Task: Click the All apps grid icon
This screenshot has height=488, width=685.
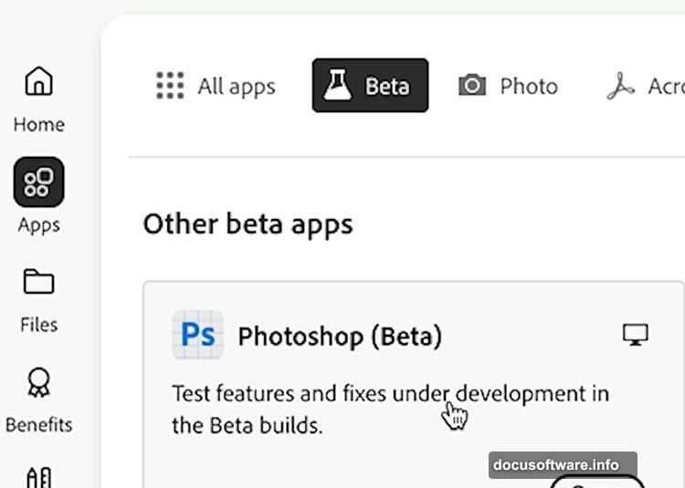Action: [x=170, y=86]
